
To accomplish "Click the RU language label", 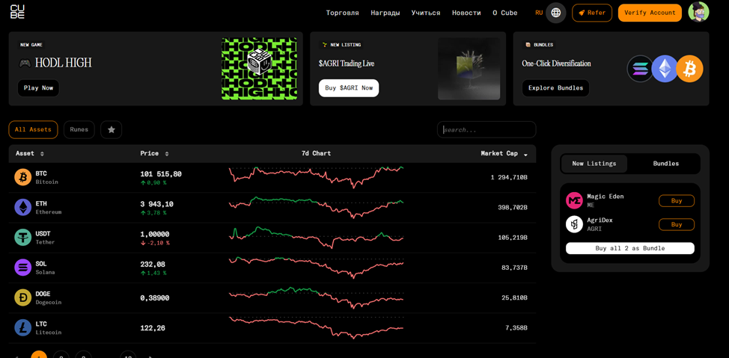I will pos(539,13).
